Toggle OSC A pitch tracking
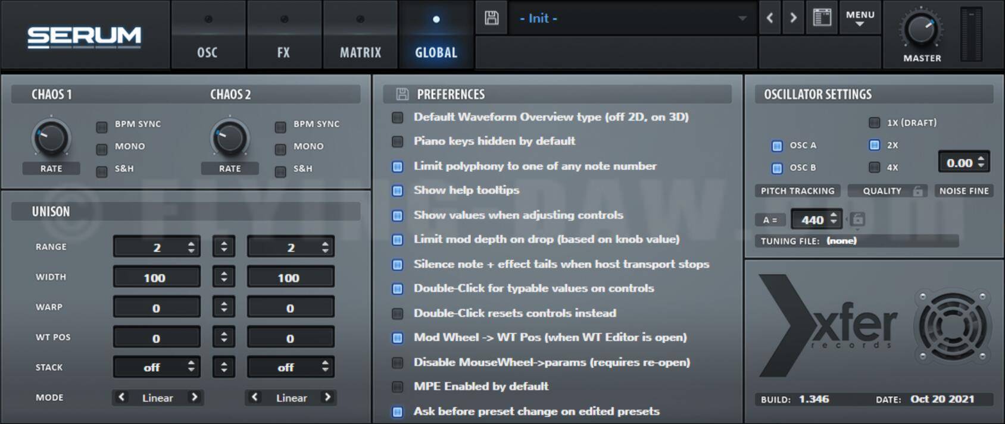 777,146
